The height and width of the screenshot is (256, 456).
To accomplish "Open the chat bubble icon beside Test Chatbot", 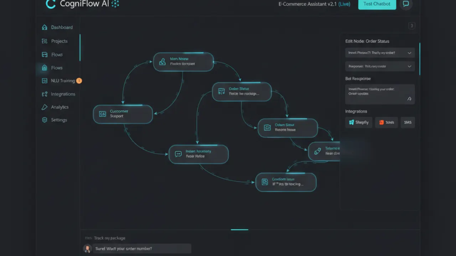I will pos(406,4).
